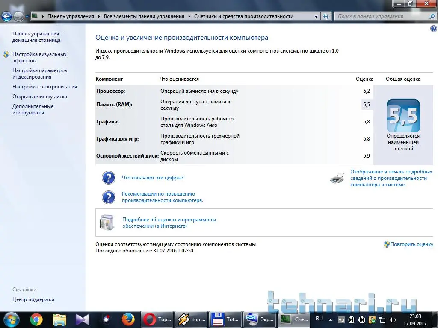The image size is (438, 328).
Task: Open help via blue question mark icon
Action: click(x=434, y=29)
